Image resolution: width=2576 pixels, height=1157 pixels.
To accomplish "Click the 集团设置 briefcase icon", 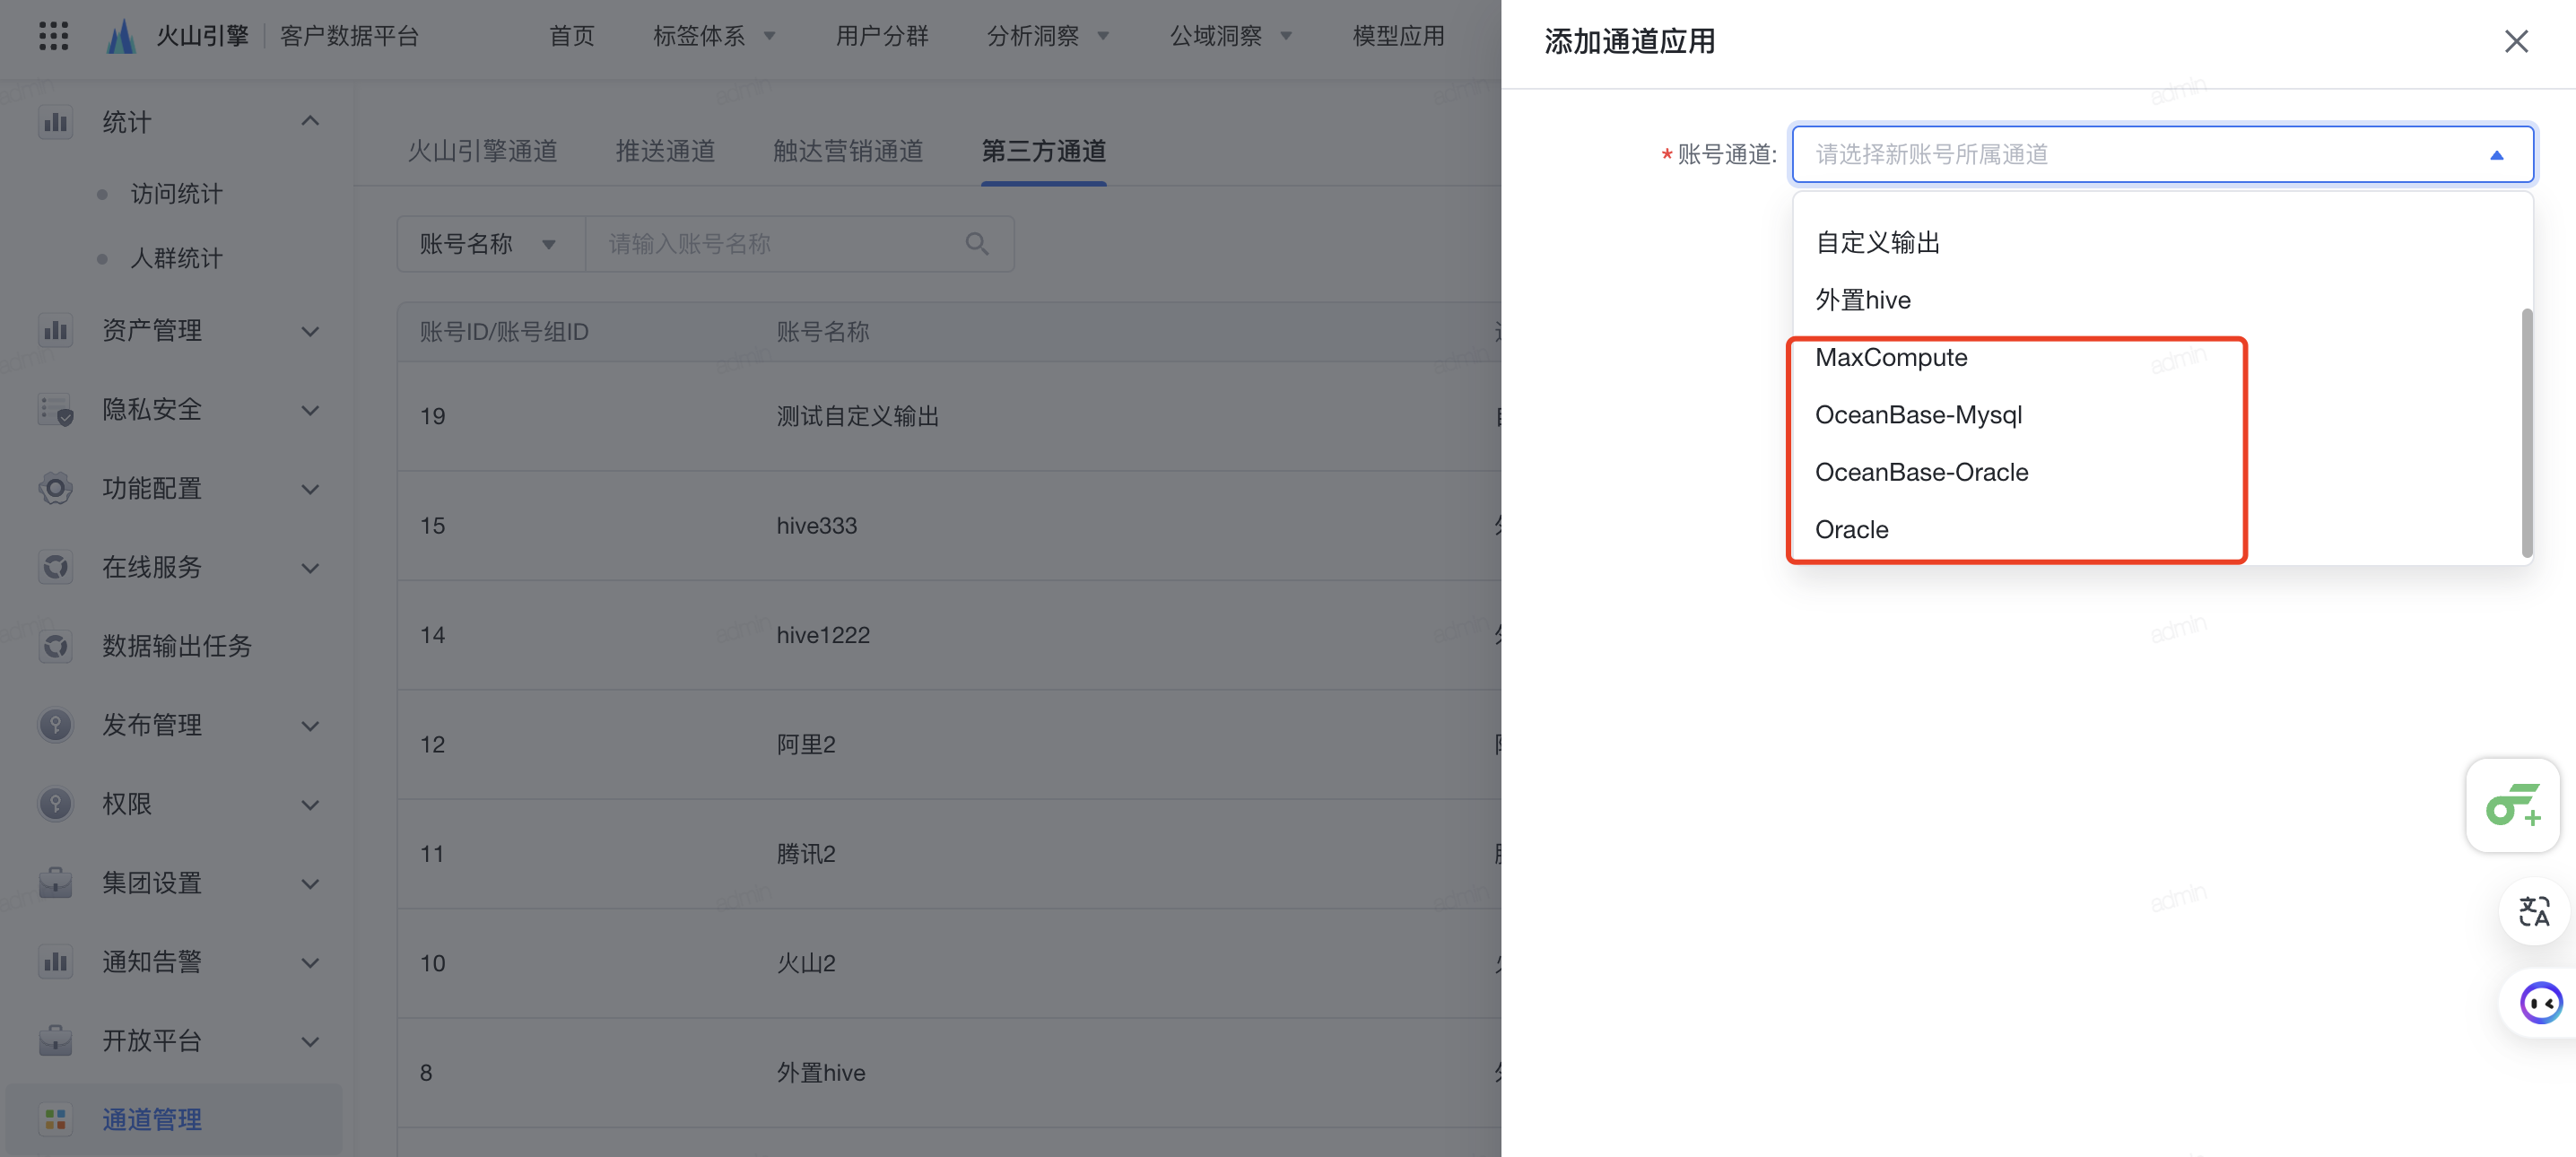I will coord(55,883).
